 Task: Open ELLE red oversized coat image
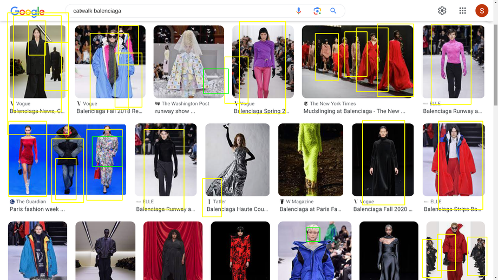tap(454, 160)
